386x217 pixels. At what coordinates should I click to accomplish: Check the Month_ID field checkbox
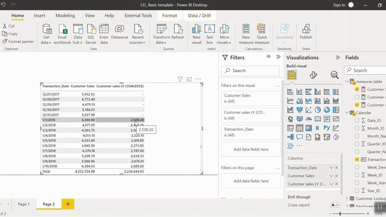pos(357,128)
